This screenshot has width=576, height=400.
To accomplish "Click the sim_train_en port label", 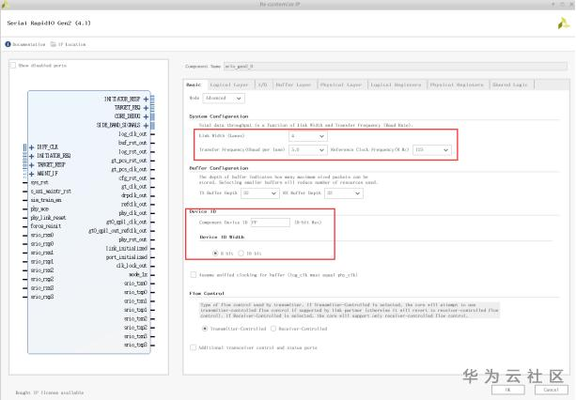I will point(46,200).
